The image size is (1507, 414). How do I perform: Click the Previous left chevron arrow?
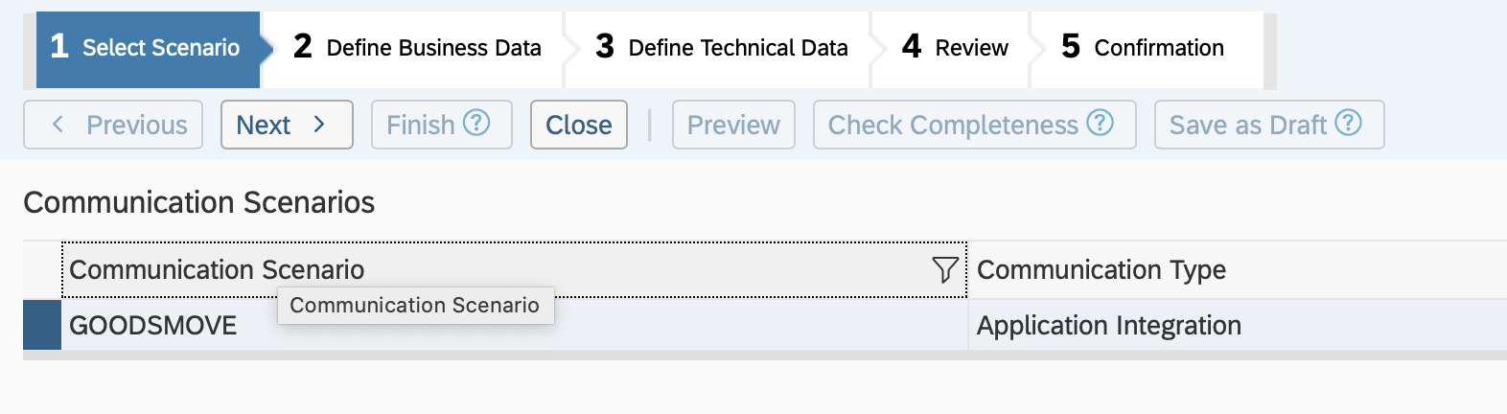coord(58,125)
